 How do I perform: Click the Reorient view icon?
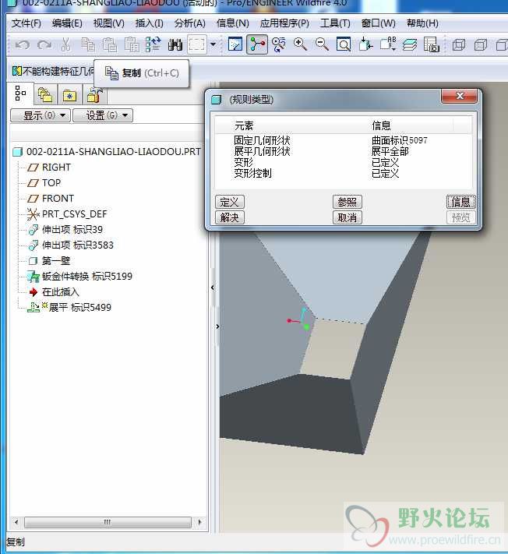[365, 44]
